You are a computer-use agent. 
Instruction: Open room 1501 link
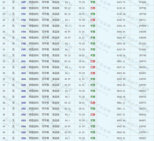coord(23,109)
